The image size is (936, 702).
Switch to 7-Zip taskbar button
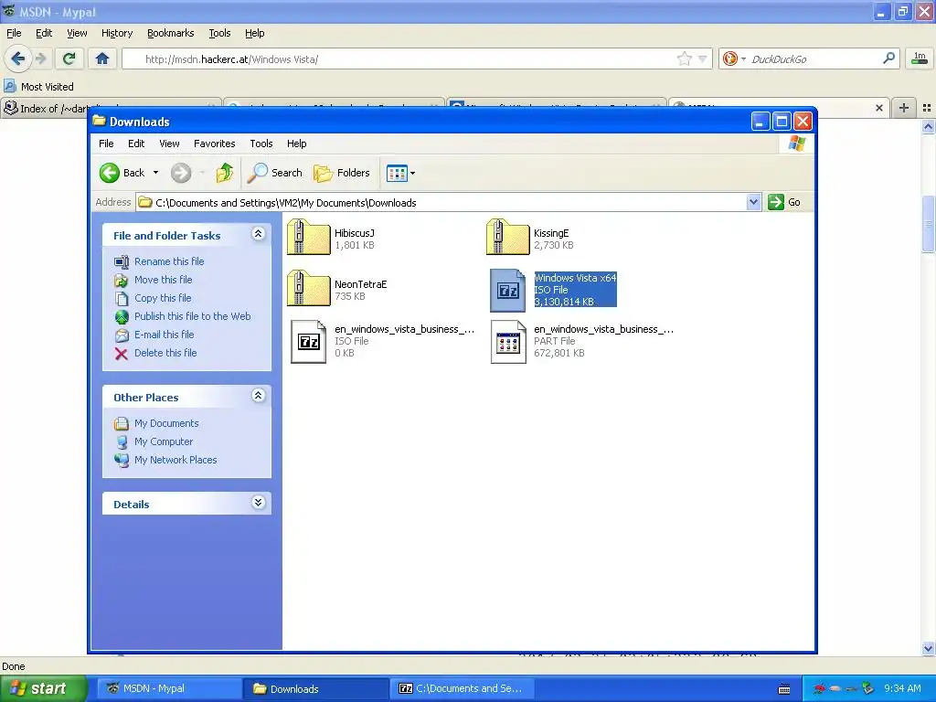[461, 688]
